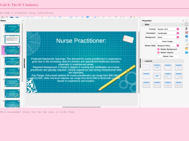
Task: Click the Slides panel hide handle
Action: pos(24,63)
